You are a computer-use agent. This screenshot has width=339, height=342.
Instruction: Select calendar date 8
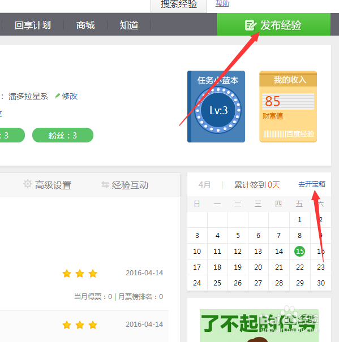pos(300,236)
